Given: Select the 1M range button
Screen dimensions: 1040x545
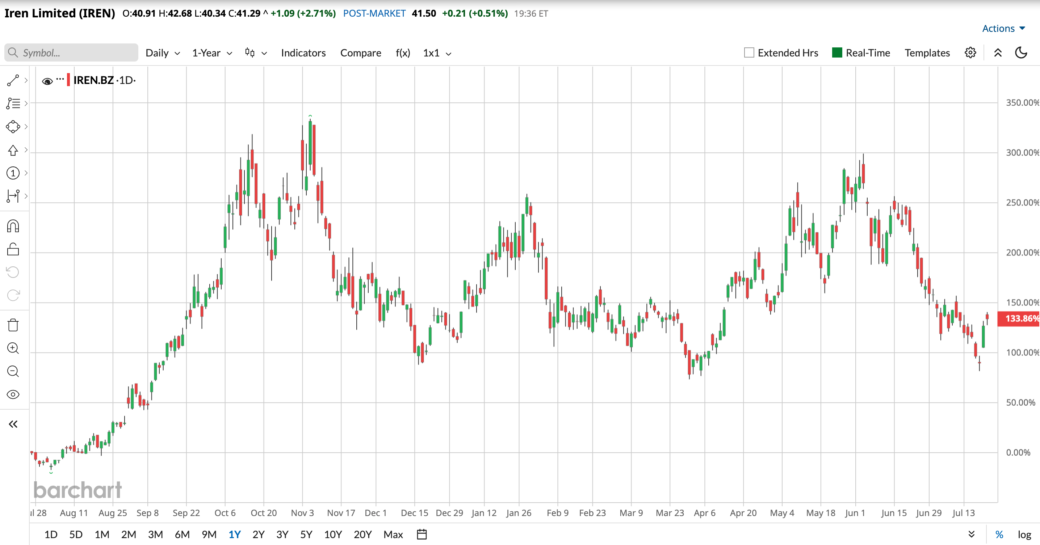Looking at the screenshot, I should pyautogui.click(x=102, y=535).
